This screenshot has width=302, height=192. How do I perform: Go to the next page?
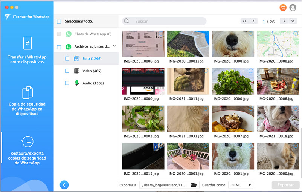tap(284, 21)
